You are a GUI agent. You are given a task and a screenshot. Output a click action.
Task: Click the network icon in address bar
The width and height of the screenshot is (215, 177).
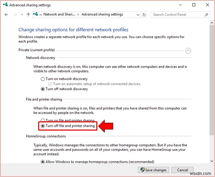click(35, 14)
